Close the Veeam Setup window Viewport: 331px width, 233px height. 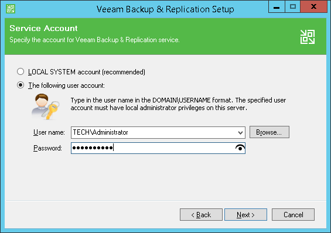tap(313, 7)
